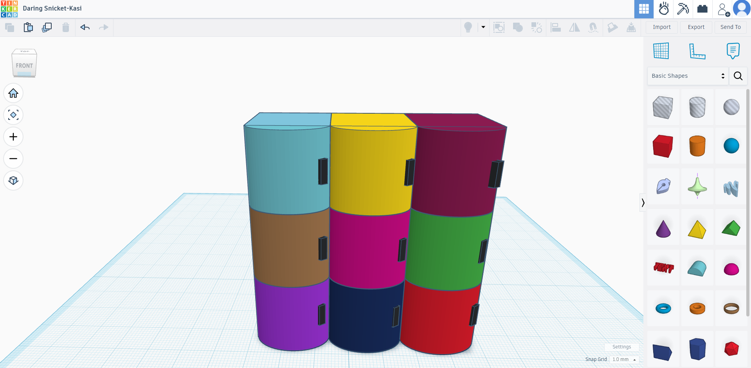
Task: Select the Ruler tool
Action: pyautogui.click(x=697, y=51)
